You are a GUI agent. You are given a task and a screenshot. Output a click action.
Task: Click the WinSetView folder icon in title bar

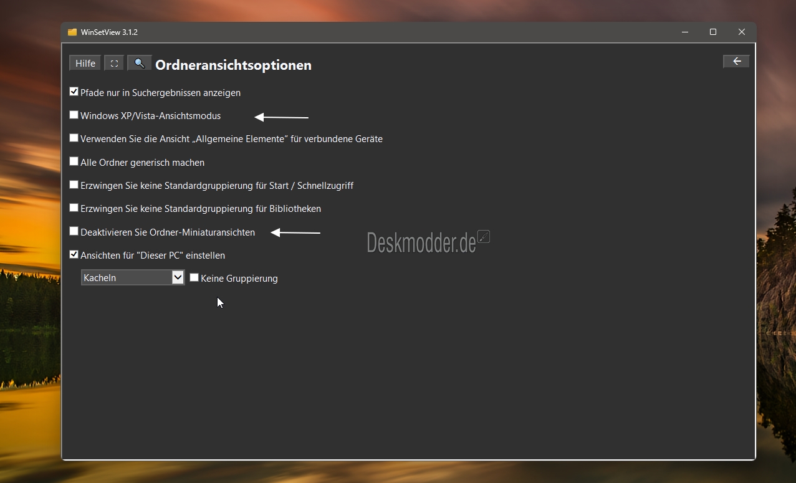[72, 32]
